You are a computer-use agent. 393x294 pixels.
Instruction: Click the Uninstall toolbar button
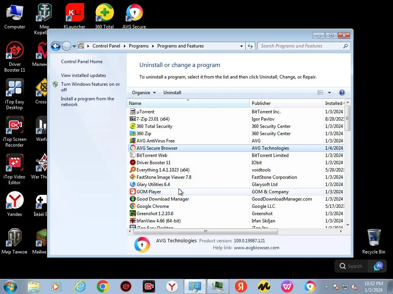pyautogui.click(x=172, y=93)
